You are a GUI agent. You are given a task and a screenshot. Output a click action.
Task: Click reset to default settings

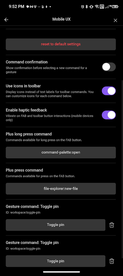(61, 44)
